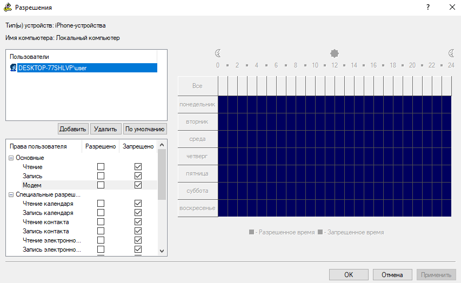Select the среда row header
The height and width of the screenshot is (283, 461).
[x=198, y=139]
